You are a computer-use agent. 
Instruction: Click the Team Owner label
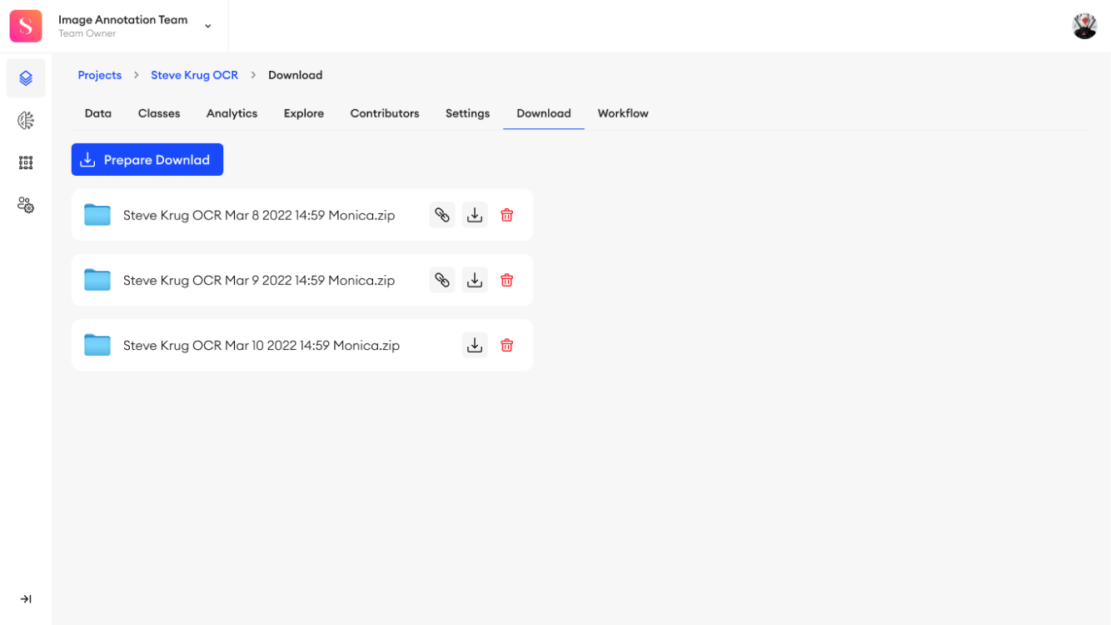[x=87, y=34]
